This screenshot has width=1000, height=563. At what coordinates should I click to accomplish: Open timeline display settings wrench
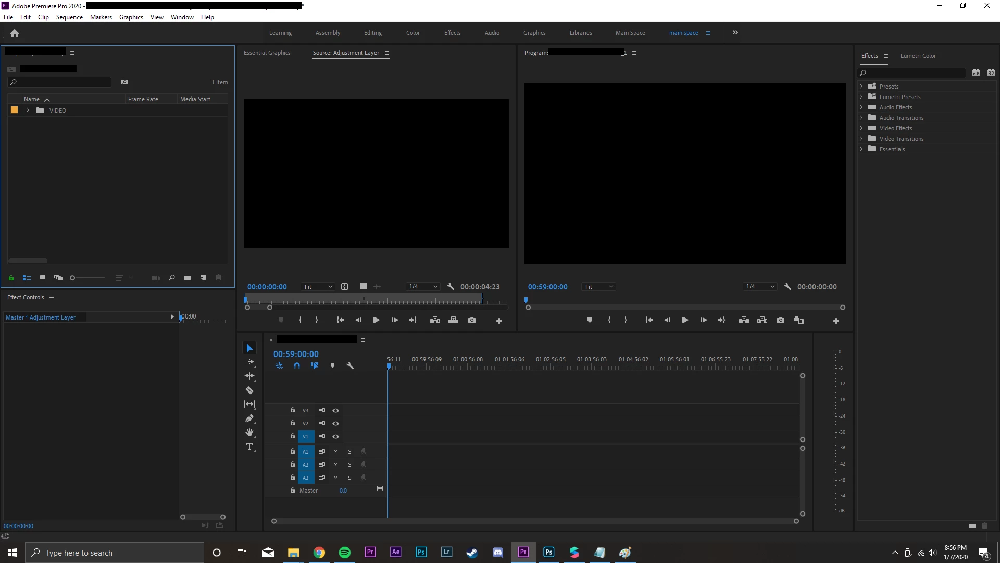(x=350, y=365)
